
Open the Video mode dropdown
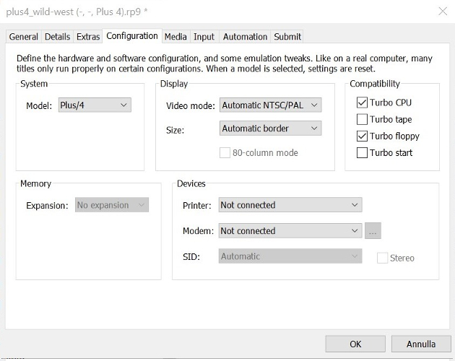(x=270, y=105)
